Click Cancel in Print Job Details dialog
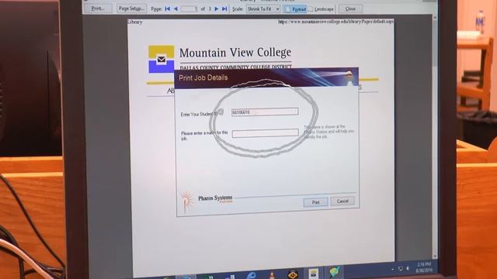This screenshot has width=497, height=279. 342,201
